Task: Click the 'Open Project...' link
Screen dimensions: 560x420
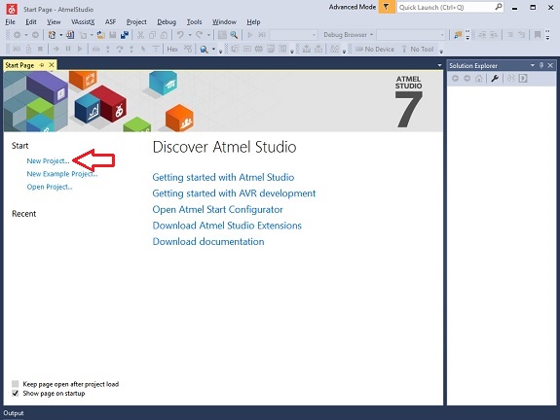Action: 50,187
